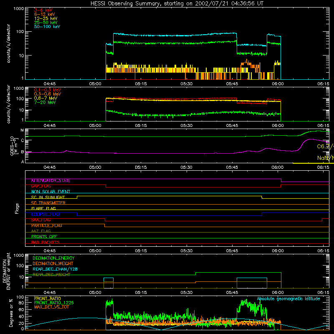
Task: Select the SC_TRANSMITTER flag label
Action: [48, 203]
